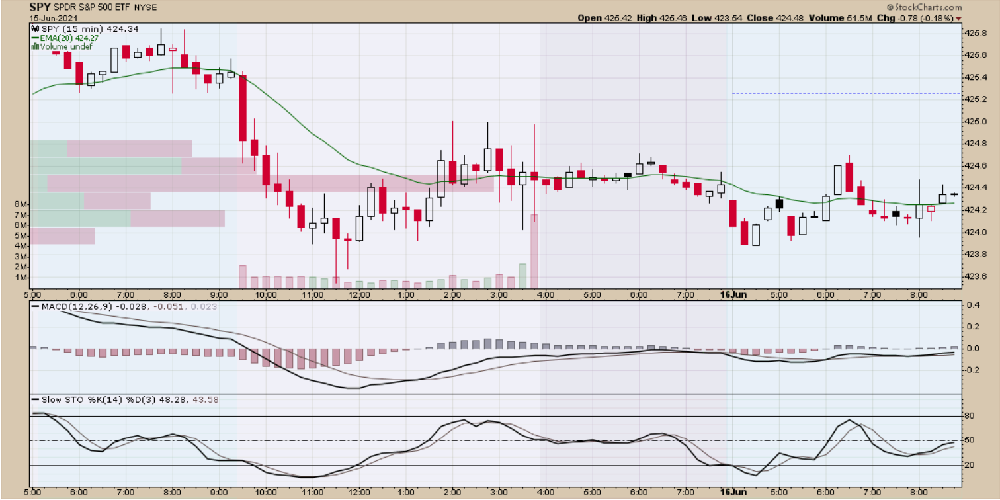The height and width of the screenshot is (500, 1000).
Task: Click the -0.2 label on the MACD axis
Action: coord(972,370)
